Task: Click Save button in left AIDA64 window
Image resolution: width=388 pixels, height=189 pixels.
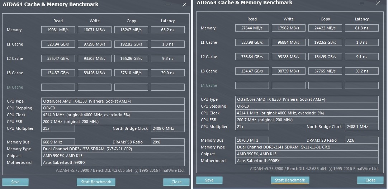Action: tap(15, 182)
